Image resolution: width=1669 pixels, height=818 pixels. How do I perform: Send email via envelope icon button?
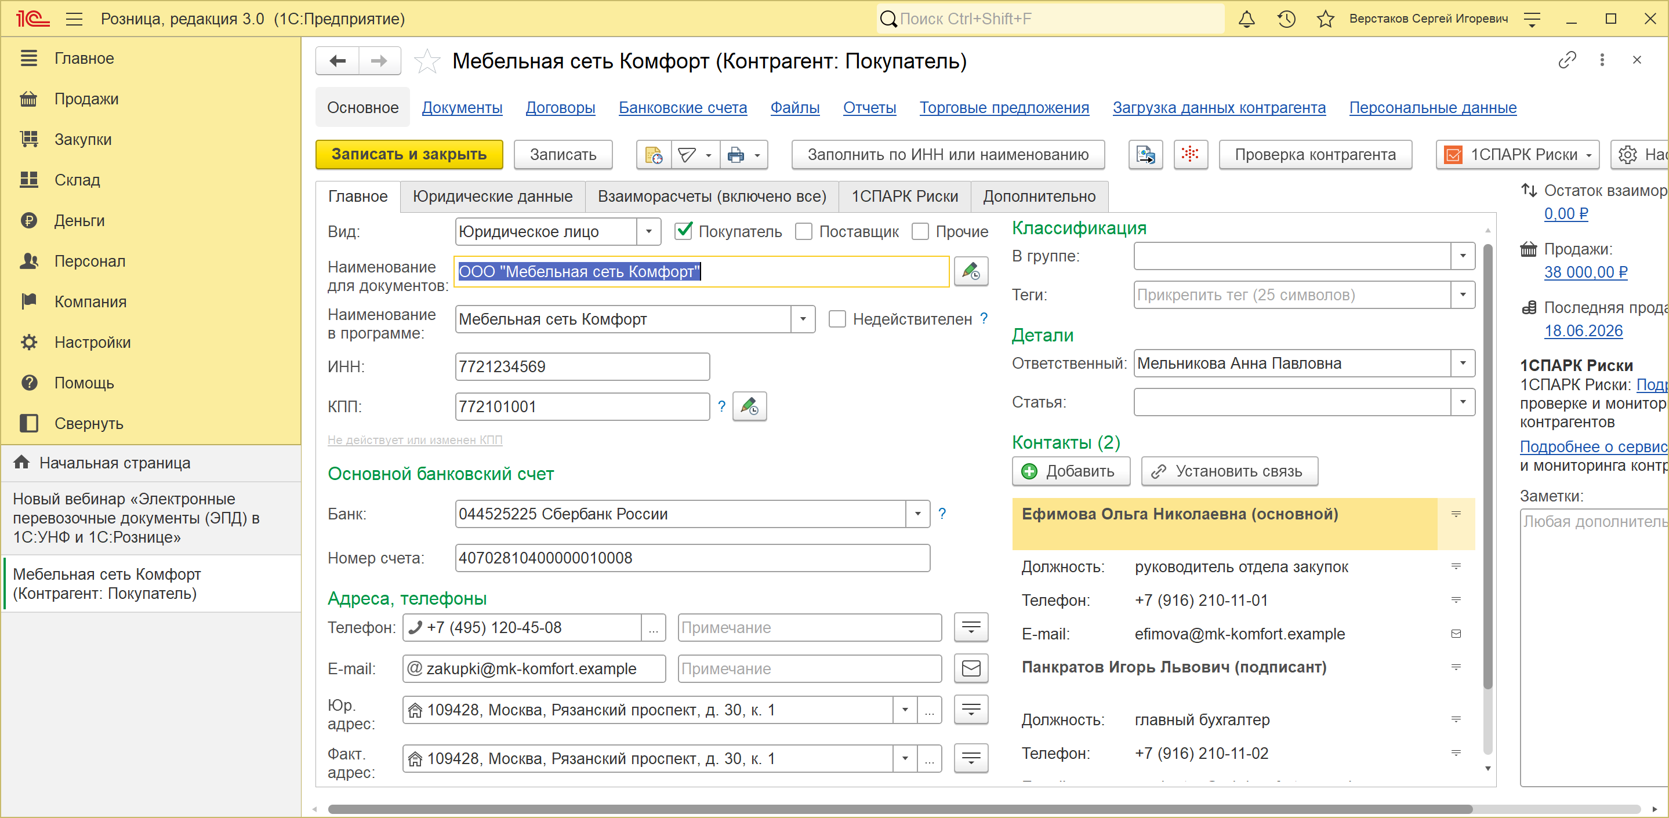971,668
